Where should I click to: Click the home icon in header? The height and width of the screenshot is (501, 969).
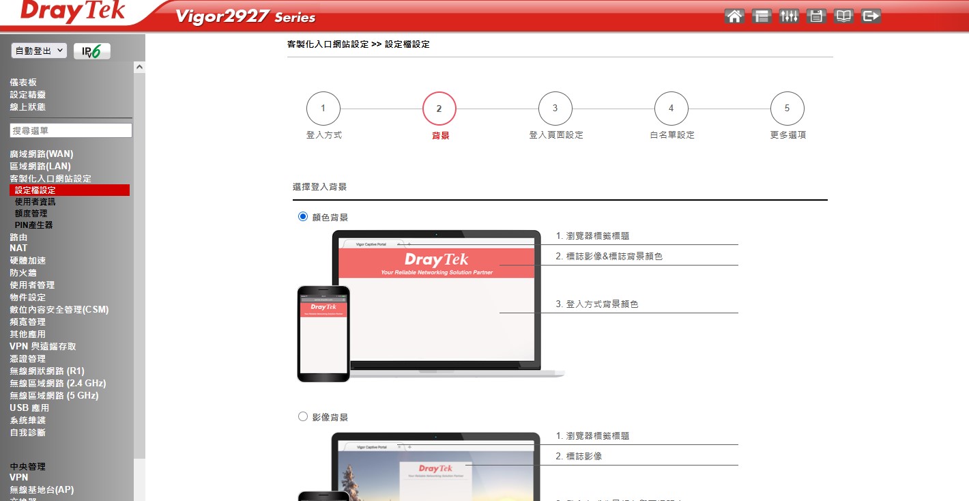click(734, 16)
